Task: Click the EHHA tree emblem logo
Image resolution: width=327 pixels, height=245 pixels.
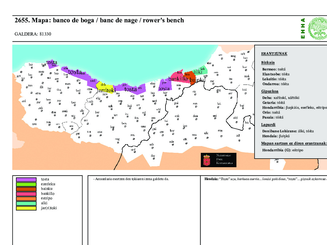Action: tap(317, 28)
